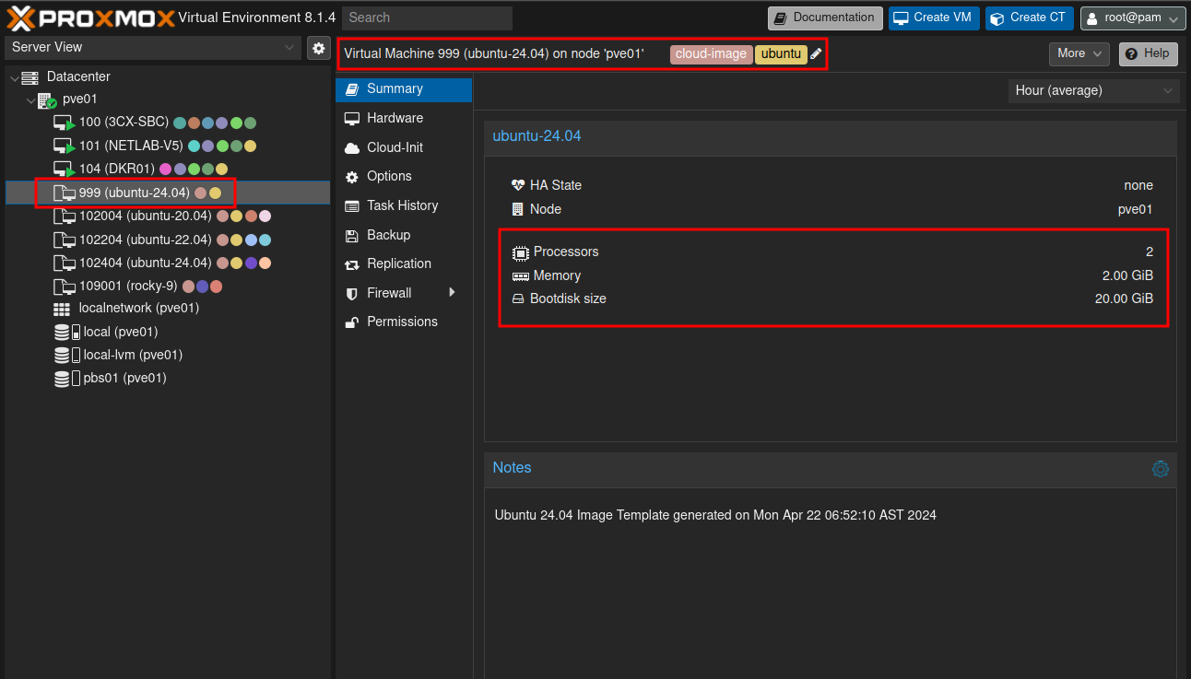This screenshot has height=679, width=1191.
Task: Collapse the pve01 tree node
Action: [30, 100]
